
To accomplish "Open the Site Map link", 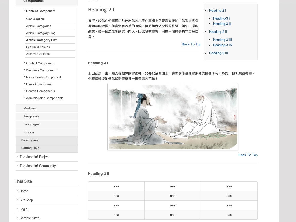I will tap(26, 200).
